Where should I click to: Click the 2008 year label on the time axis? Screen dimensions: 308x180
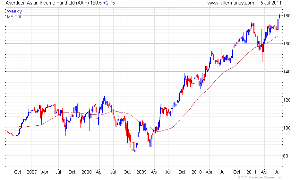pyautogui.click(x=87, y=172)
